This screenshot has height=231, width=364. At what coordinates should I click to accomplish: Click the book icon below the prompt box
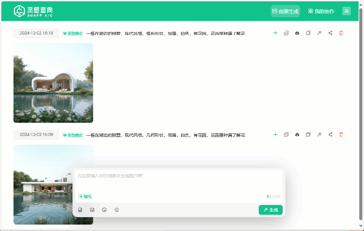click(x=80, y=210)
